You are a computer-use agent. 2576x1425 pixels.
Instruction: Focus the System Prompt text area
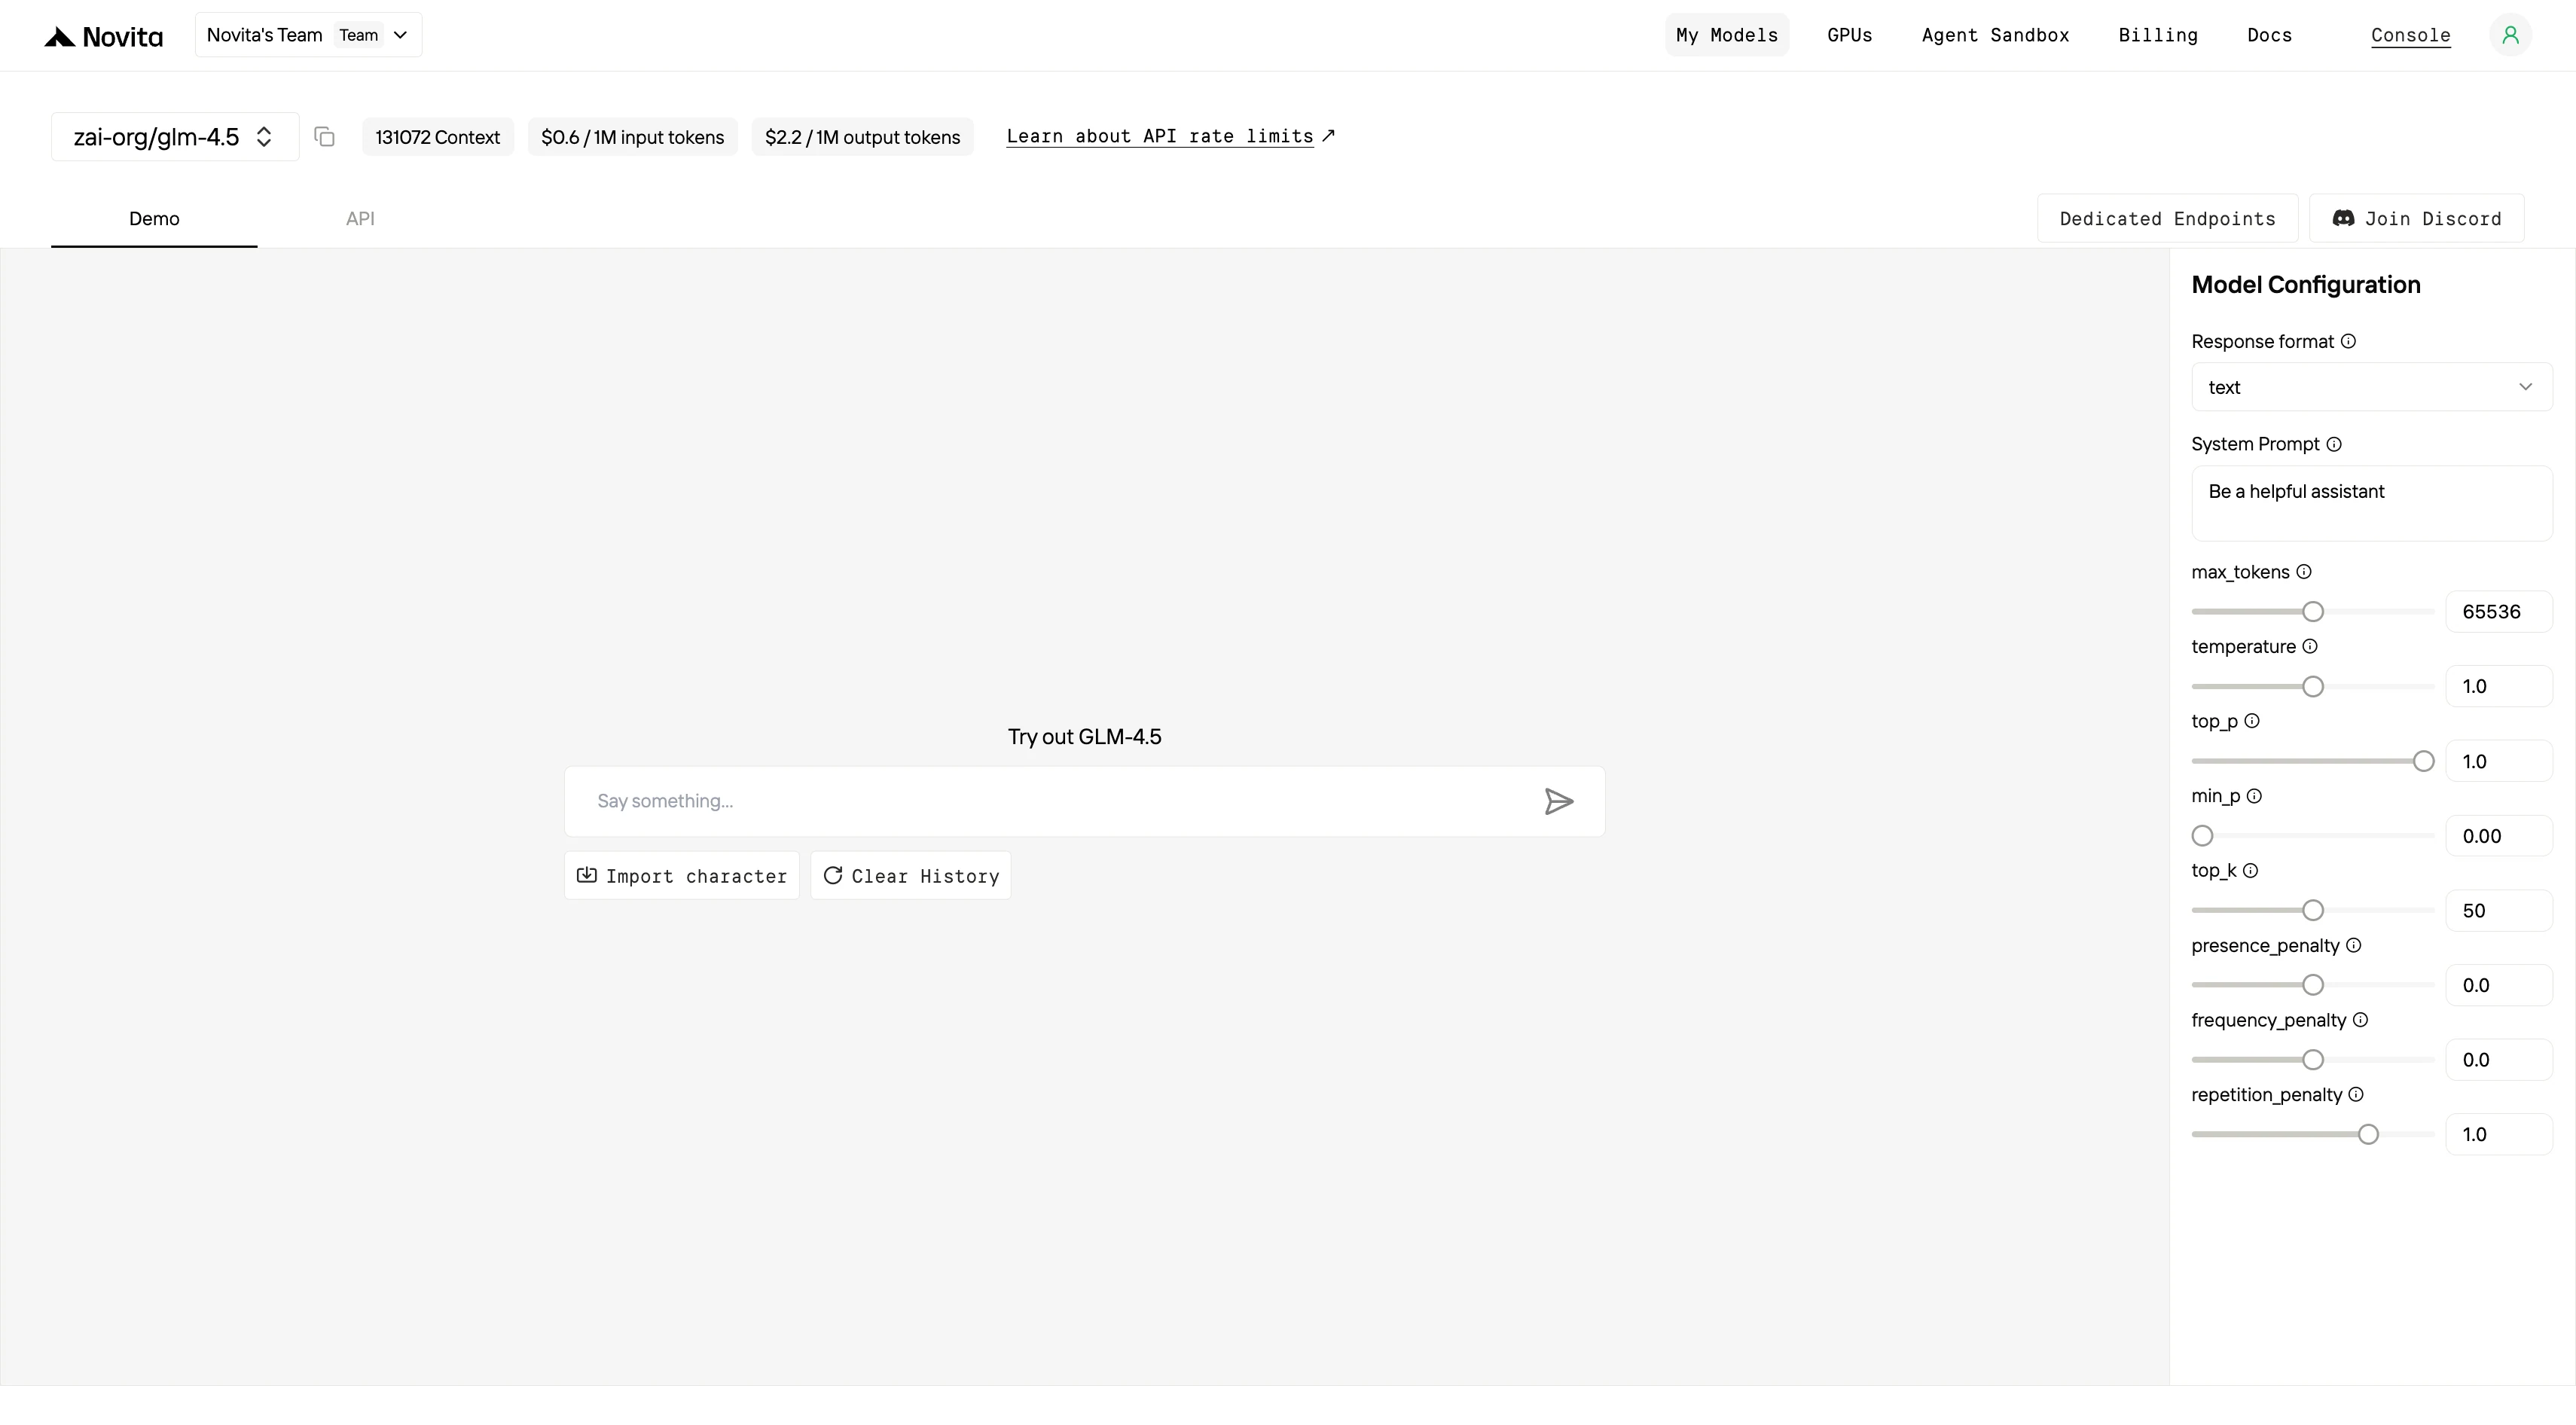click(2372, 504)
